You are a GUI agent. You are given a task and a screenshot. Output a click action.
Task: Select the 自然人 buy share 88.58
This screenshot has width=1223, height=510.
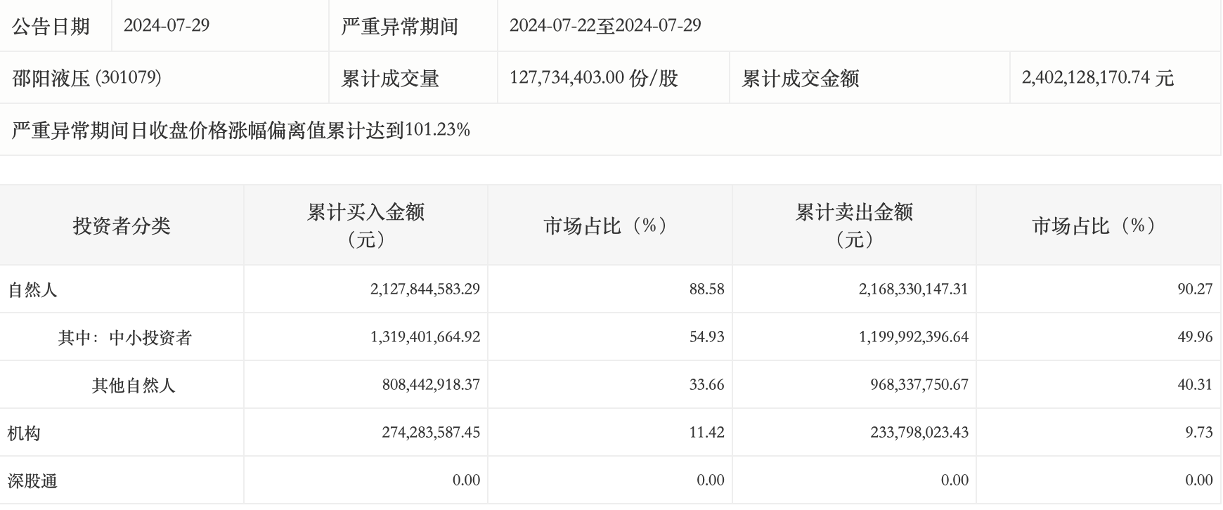pyautogui.click(x=707, y=289)
